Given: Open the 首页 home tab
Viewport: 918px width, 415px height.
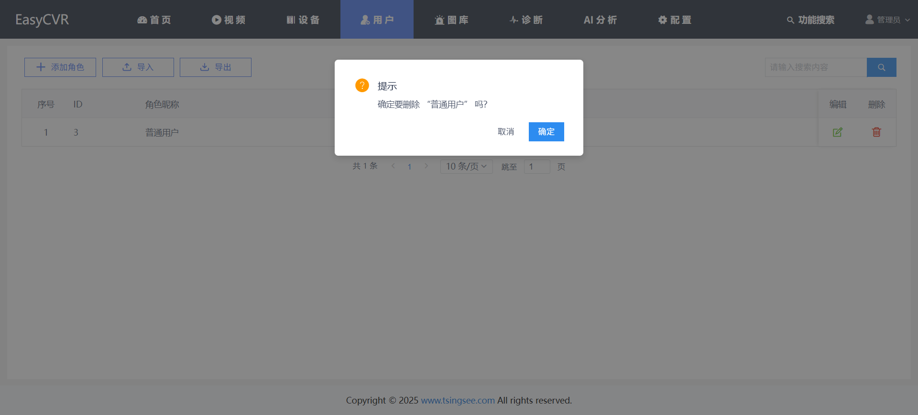Looking at the screenshot, I should [154, 20].
